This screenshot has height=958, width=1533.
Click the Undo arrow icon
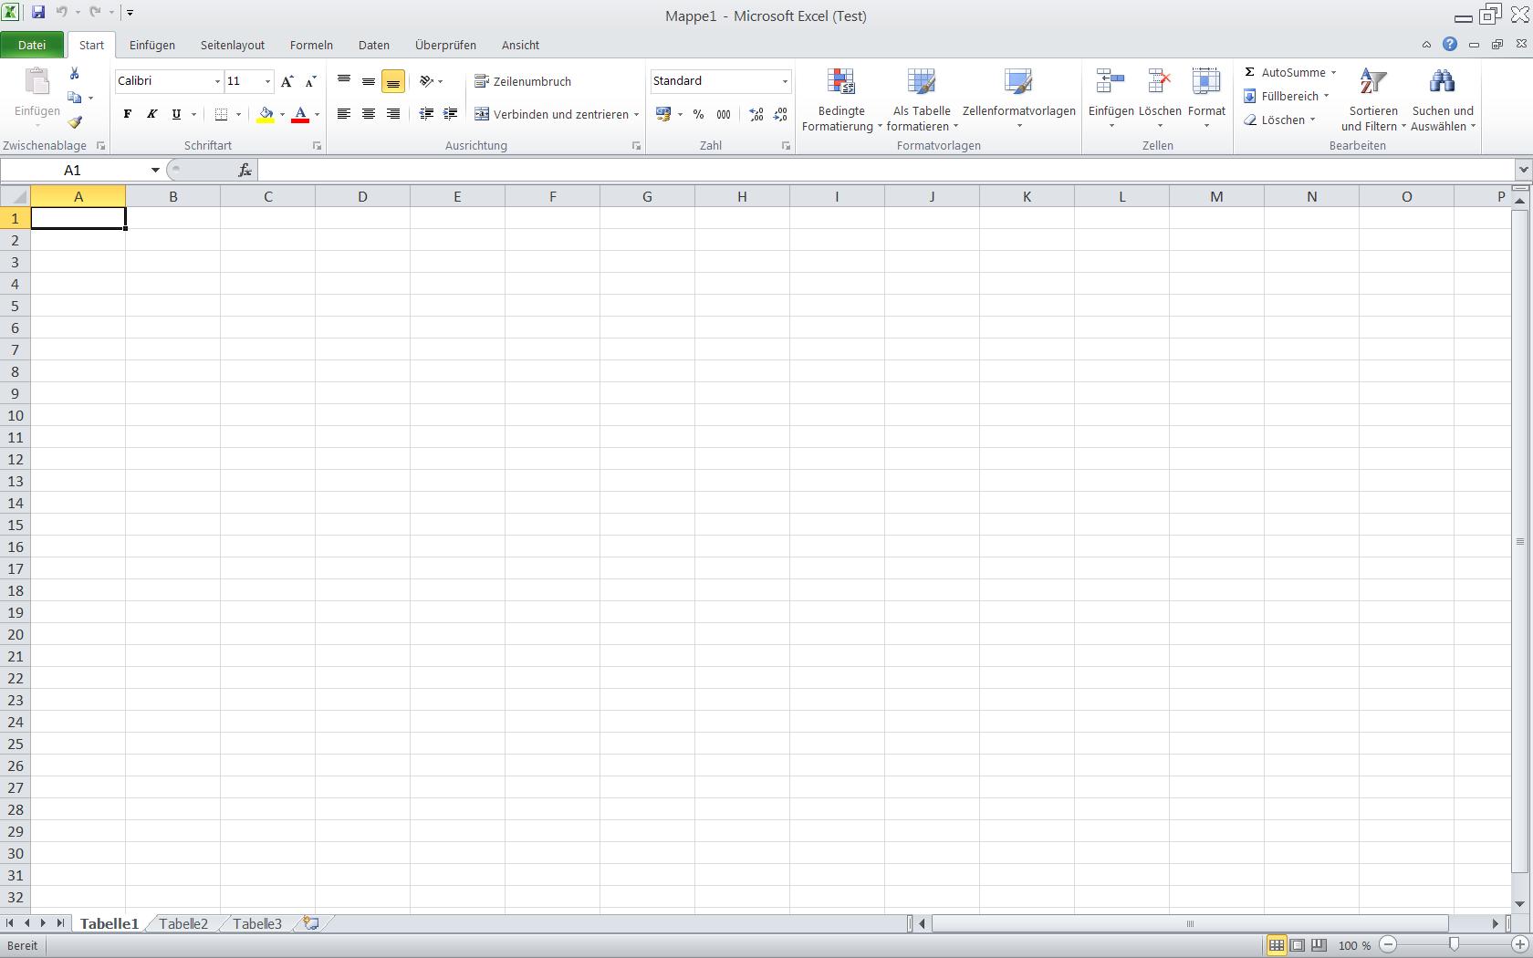pyautogui.click(x=62, y=13)
